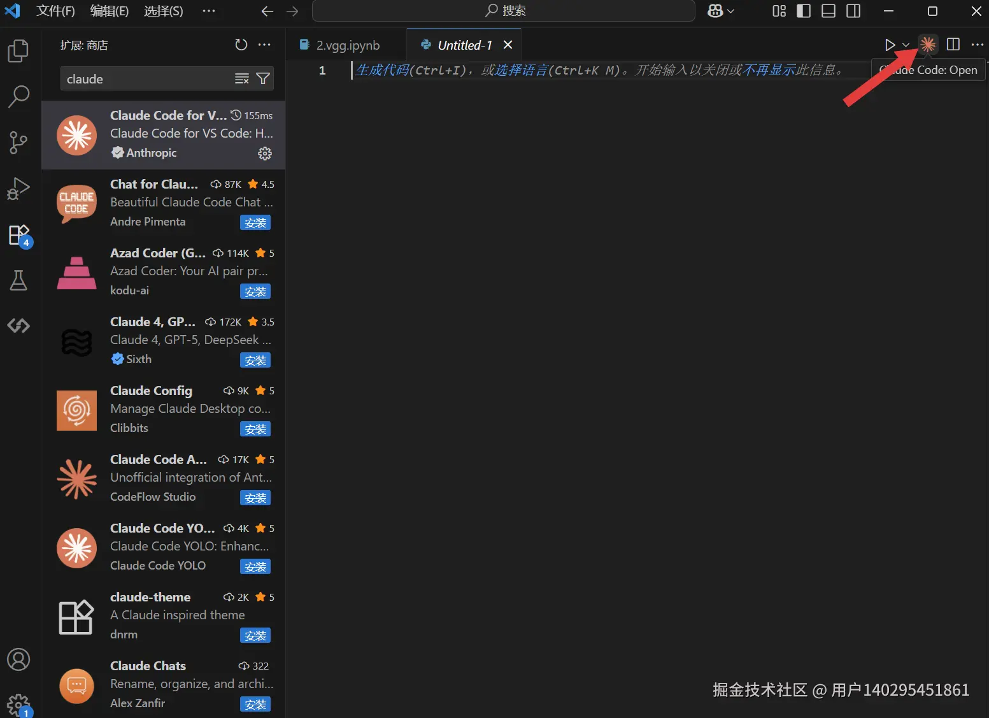This screenshot has width=989, height=718.
Task: Click the Andre Pimenta publisher name
Action: pos(148,222)
